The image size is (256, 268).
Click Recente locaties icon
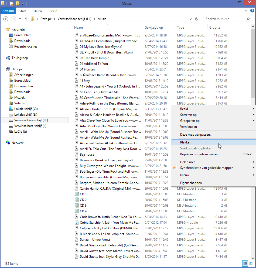[11, 46]
